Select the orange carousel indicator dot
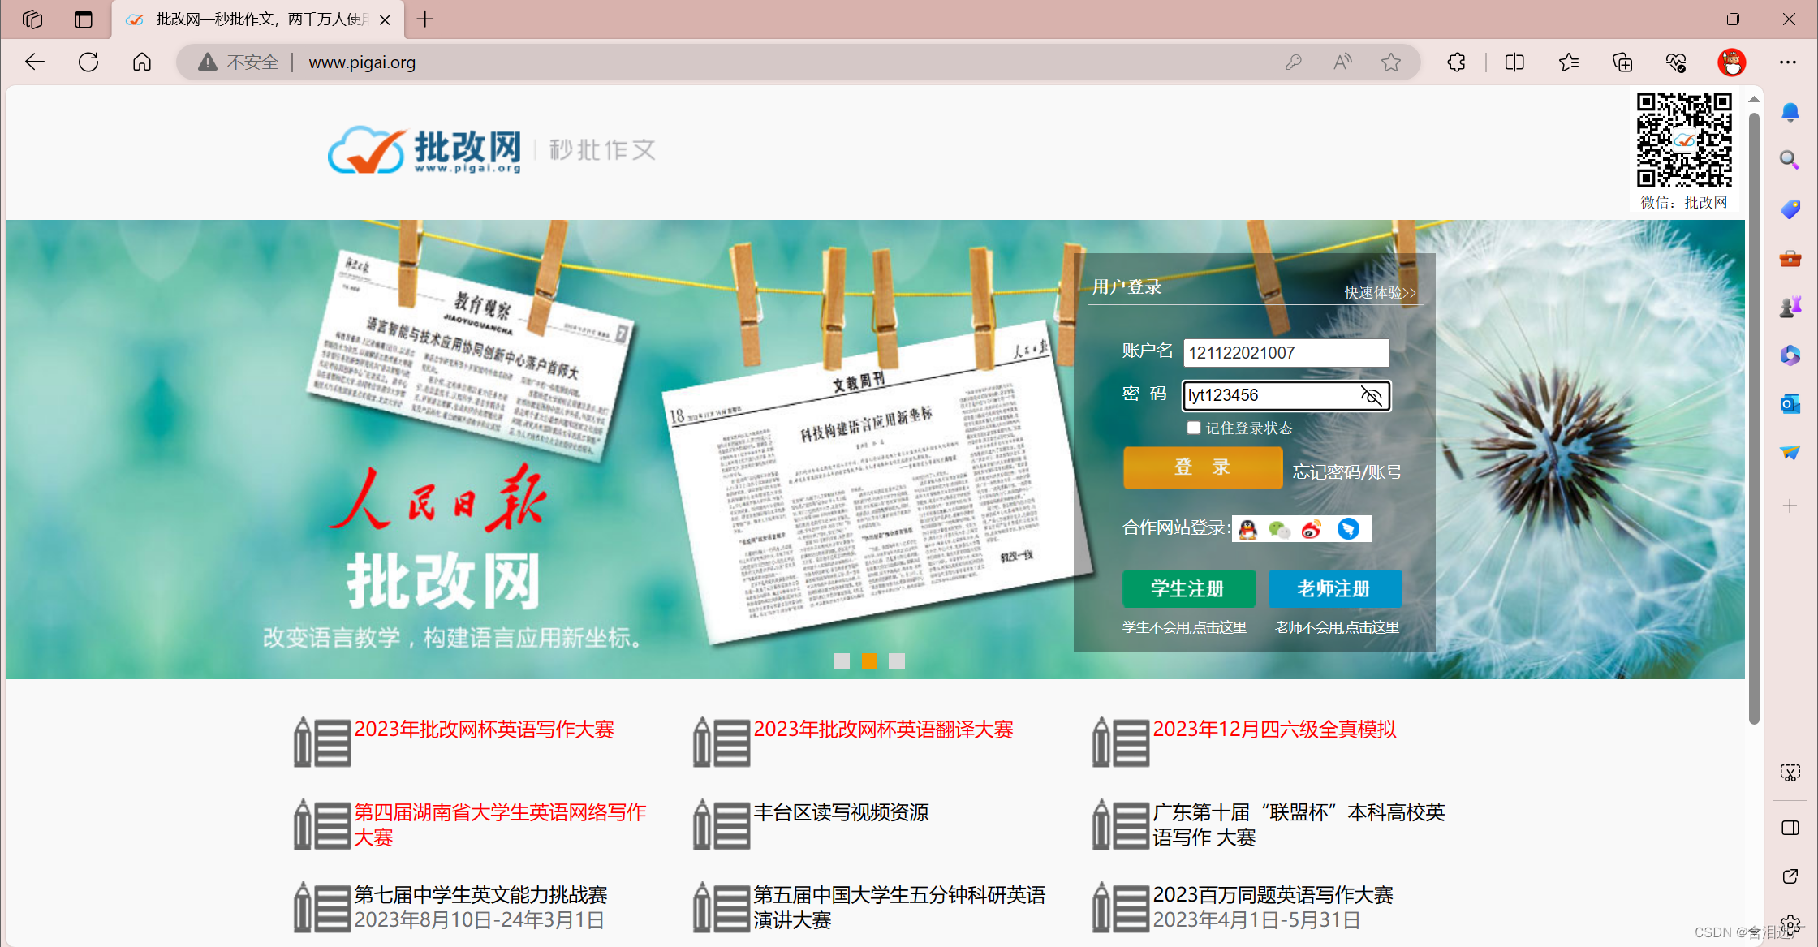 869,661
